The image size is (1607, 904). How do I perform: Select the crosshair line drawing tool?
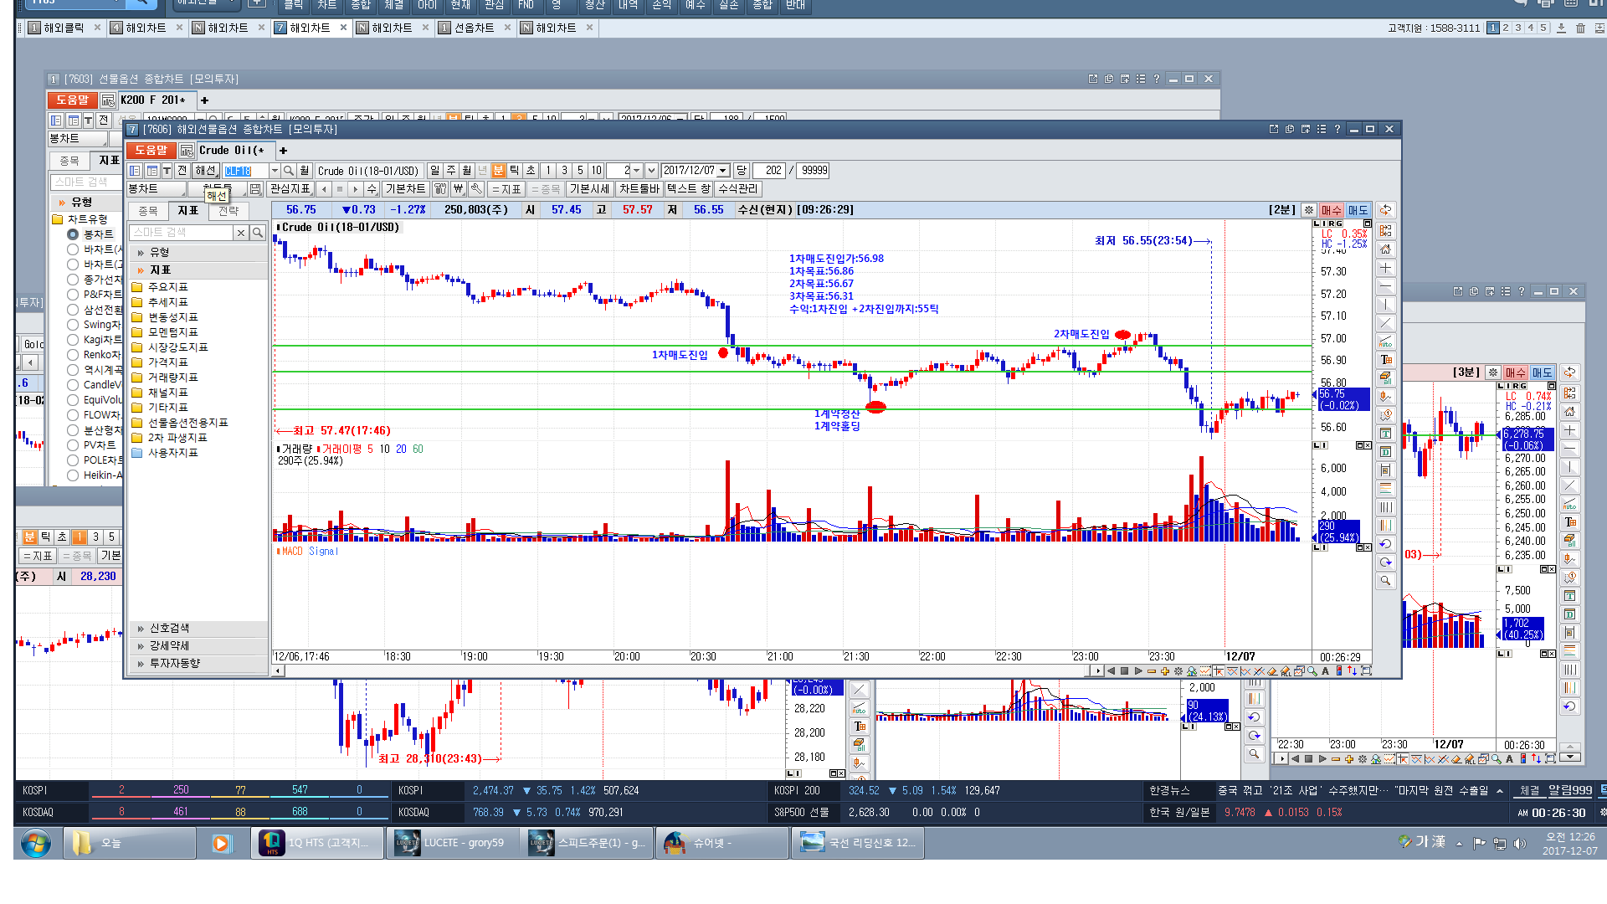pyautogui.click(x=1386, y=268)
